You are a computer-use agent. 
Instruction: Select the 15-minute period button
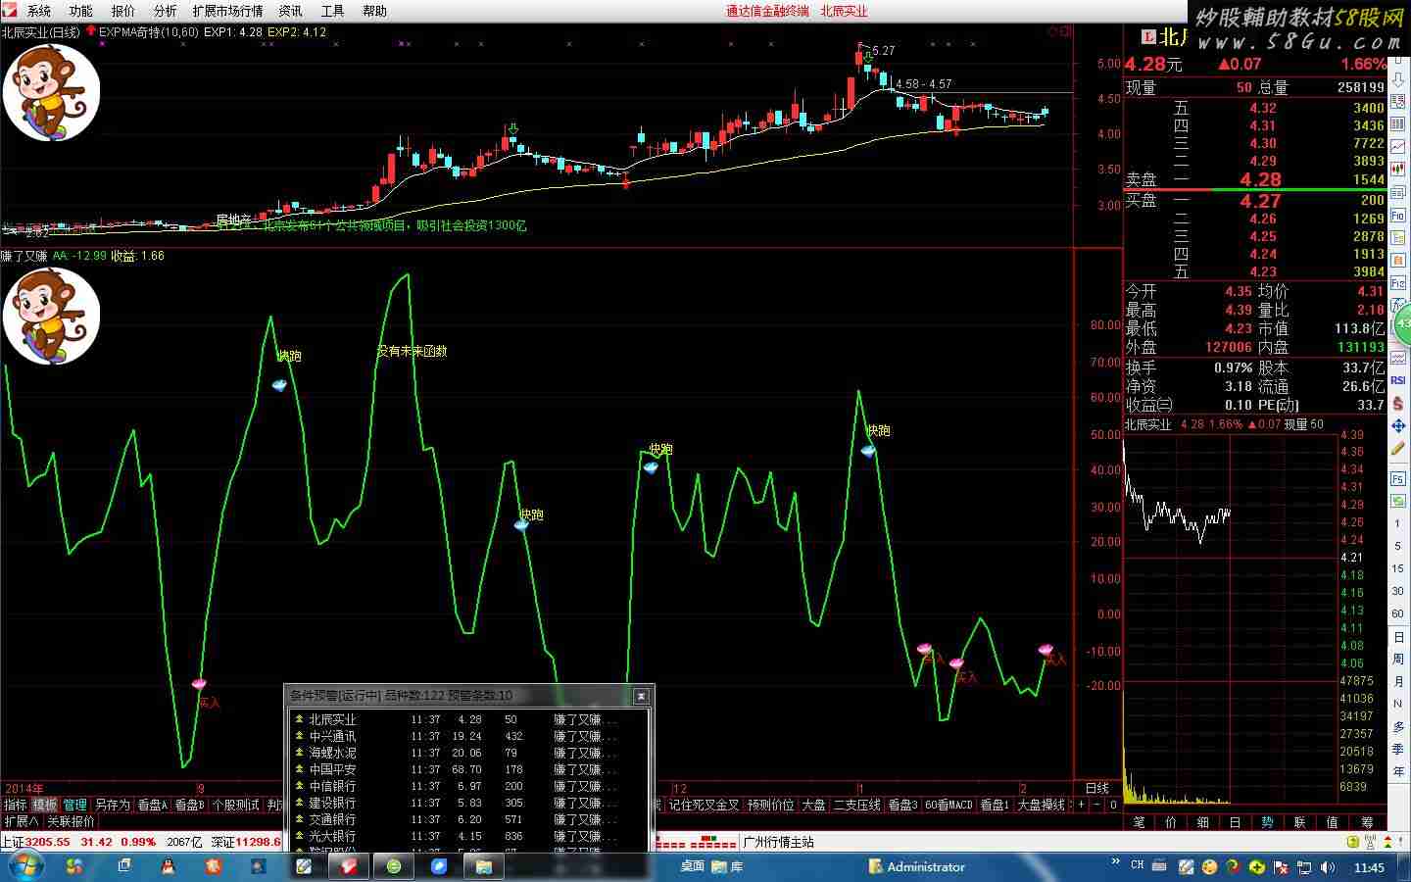click(1398, 568)
